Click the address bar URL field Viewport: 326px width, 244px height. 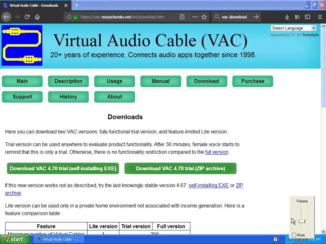pyautogui.click(x=122, y=17)
